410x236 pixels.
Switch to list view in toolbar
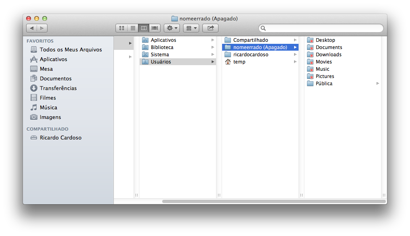point(133,28)
